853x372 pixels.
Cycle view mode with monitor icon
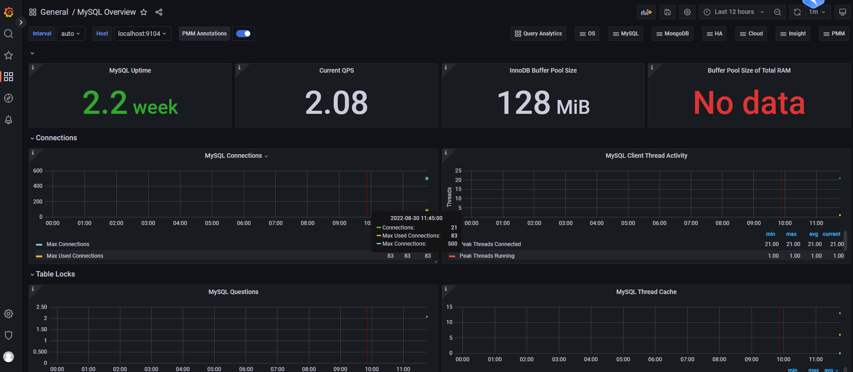click(x=843, y=12)
